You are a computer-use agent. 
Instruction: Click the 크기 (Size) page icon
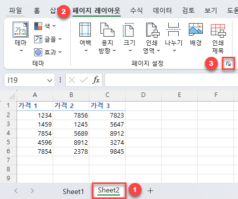(128, 30)
